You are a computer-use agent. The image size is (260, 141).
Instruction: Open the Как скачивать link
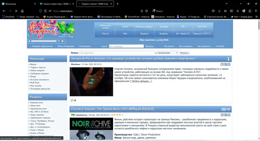pos(186,46)
